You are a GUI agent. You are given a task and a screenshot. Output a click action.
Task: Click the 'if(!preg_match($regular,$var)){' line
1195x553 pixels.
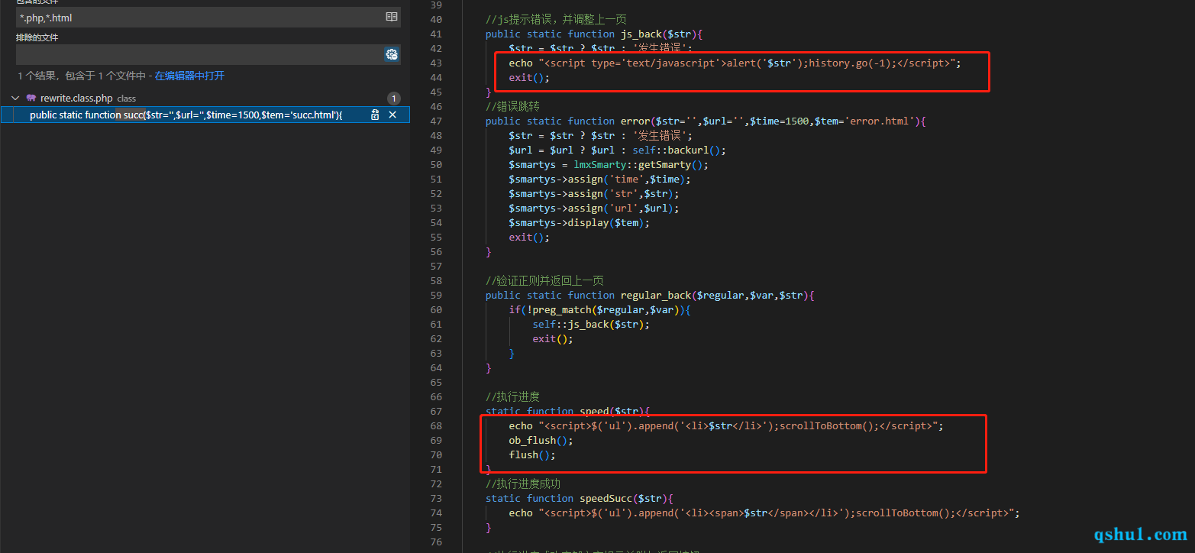pyautogui.click(x=600, y=309)
